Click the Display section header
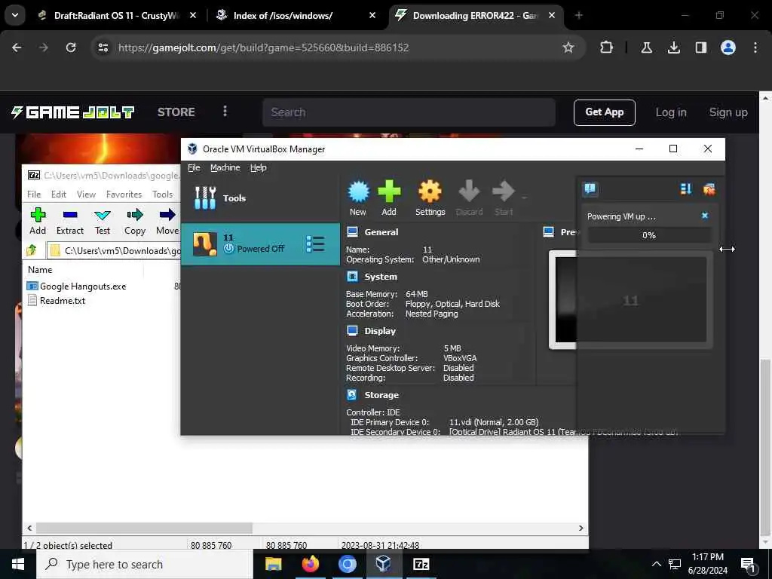 click(380, 331)
